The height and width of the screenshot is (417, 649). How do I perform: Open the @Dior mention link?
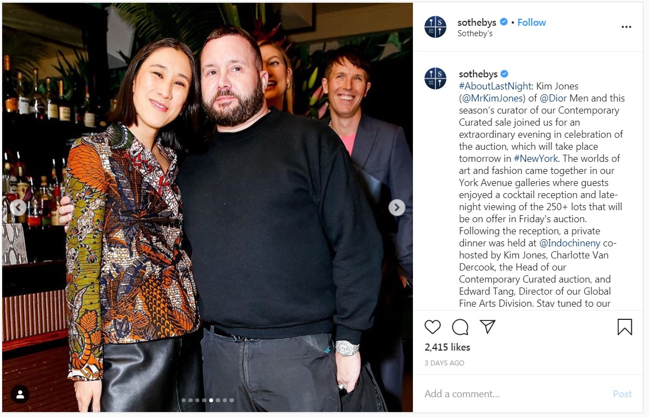[553, 98]
